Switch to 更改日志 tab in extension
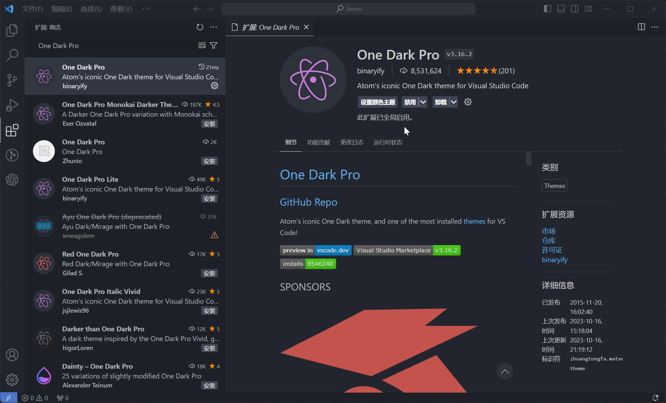 tap(352, 142)
